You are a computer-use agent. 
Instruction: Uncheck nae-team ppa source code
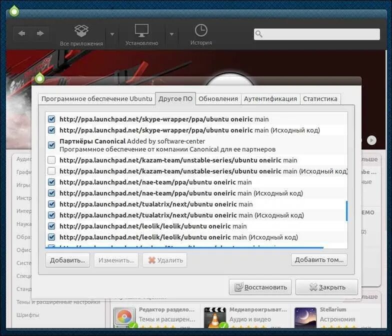coord(51,193)
